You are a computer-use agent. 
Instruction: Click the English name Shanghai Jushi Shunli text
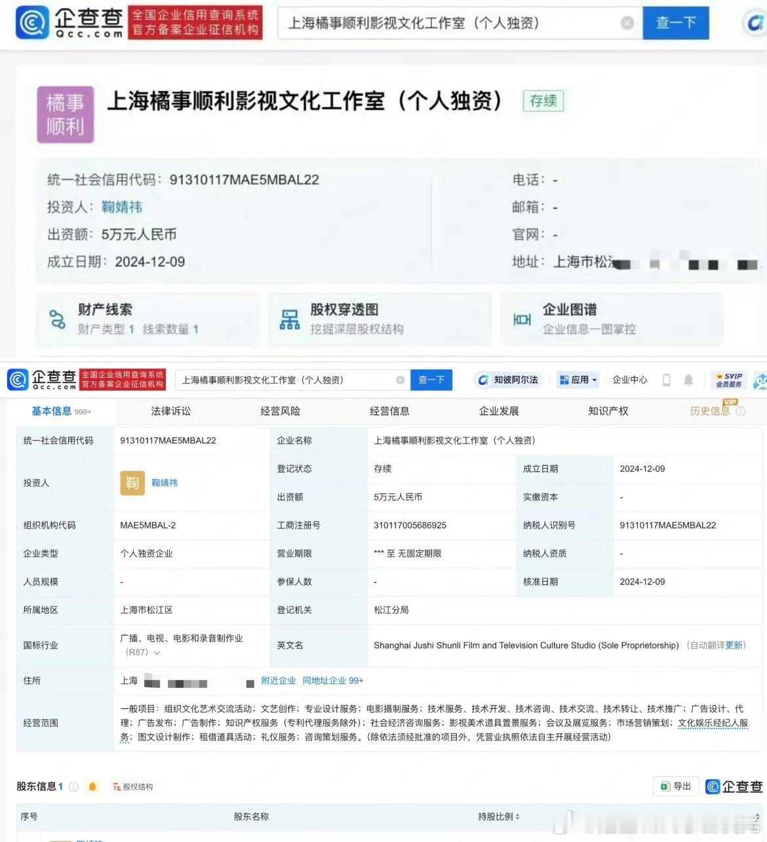coord(526,645)
